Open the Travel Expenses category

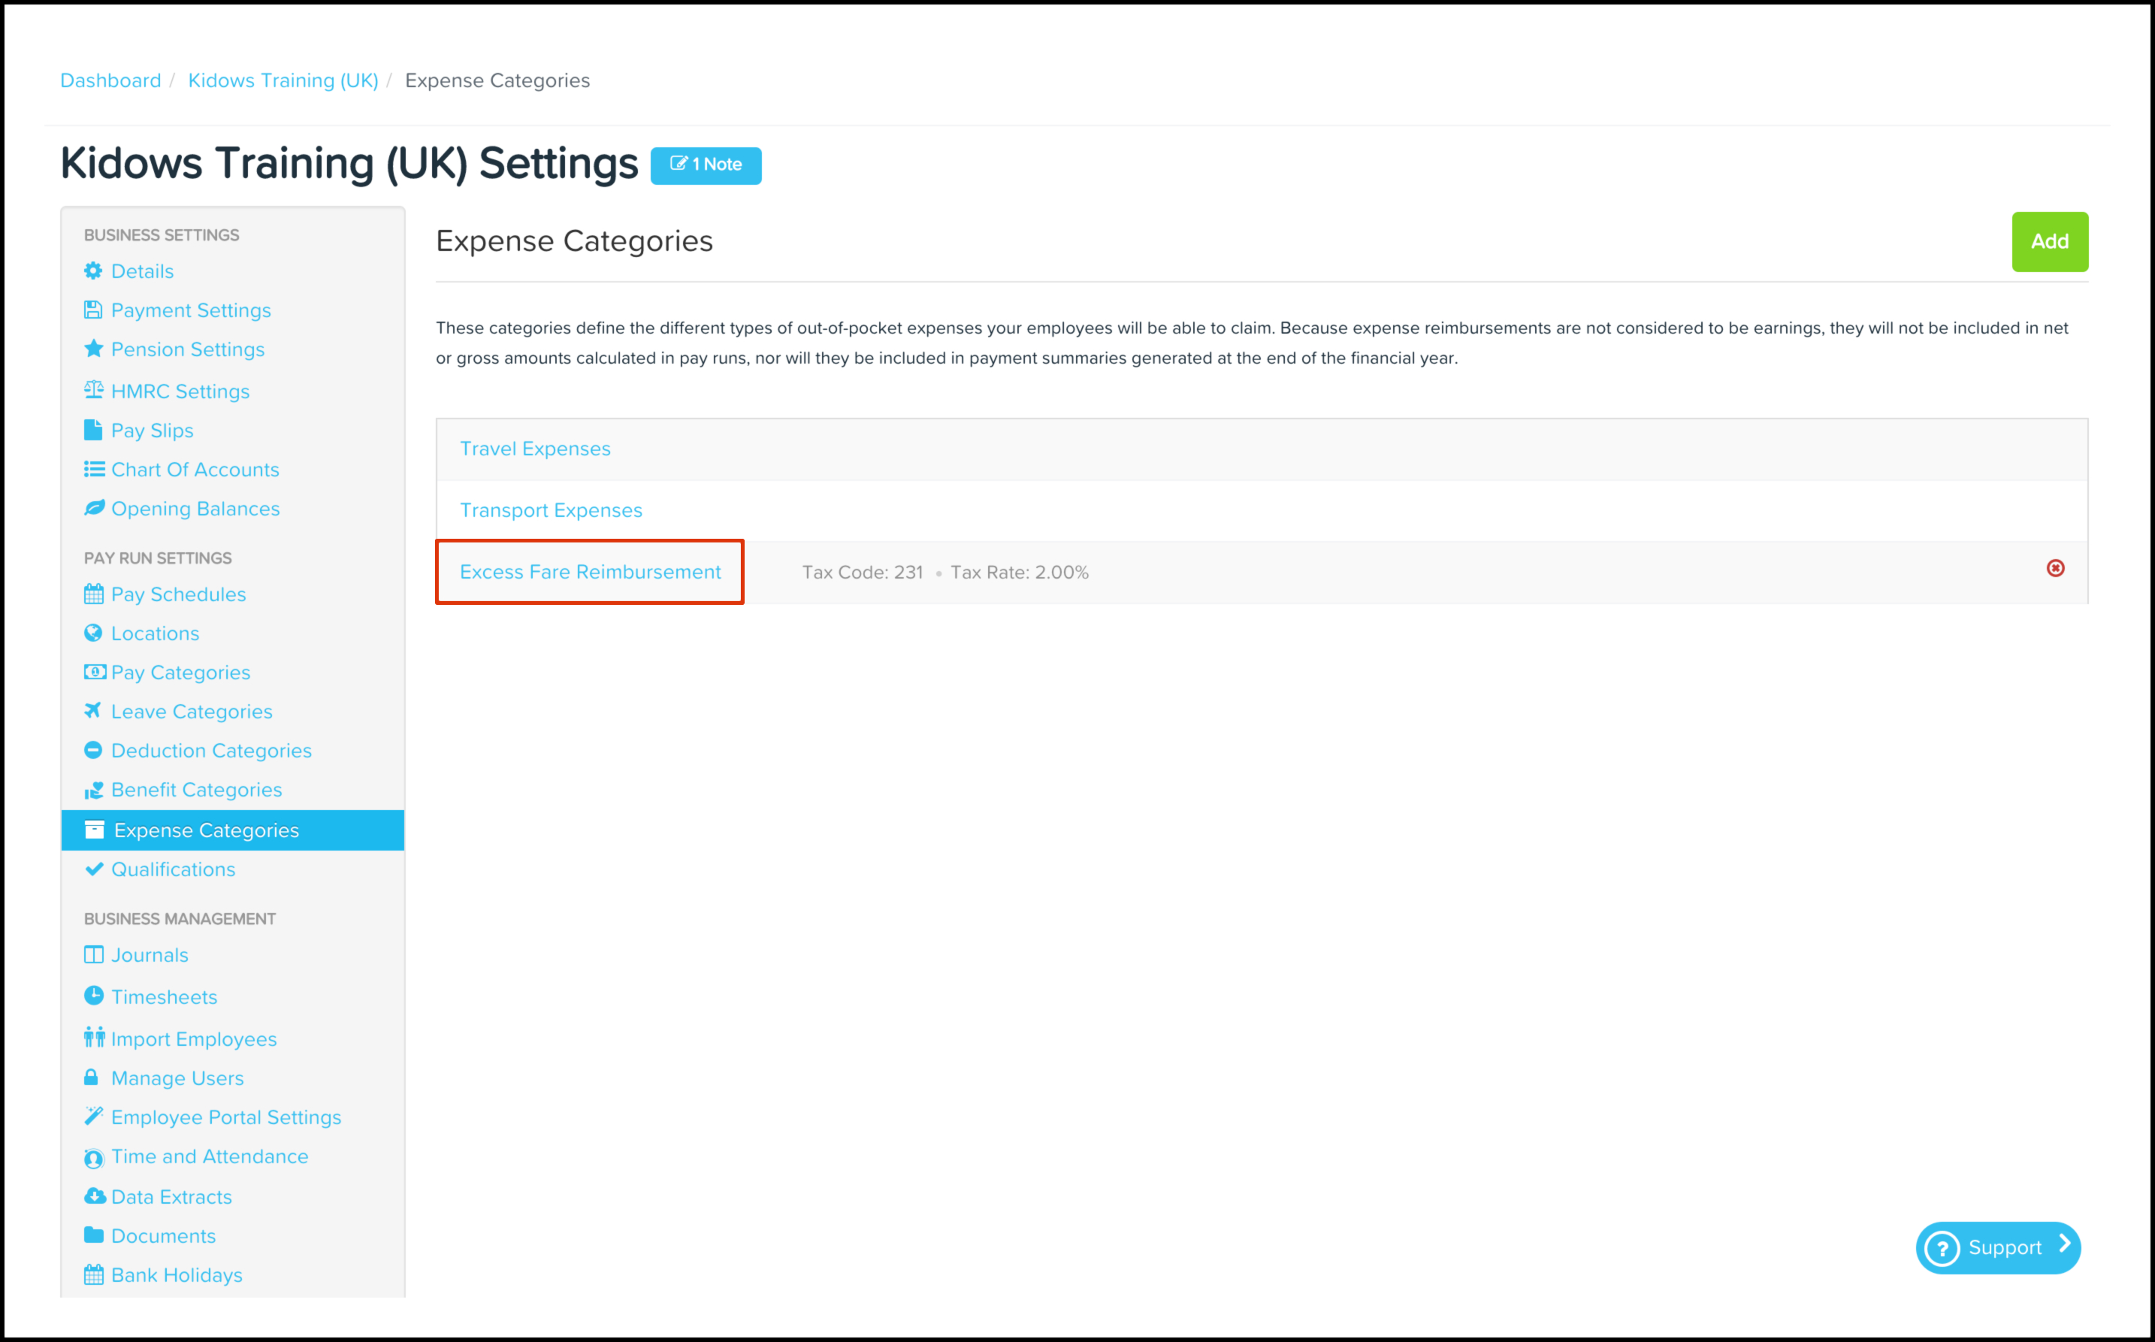[x=535, y=449]
